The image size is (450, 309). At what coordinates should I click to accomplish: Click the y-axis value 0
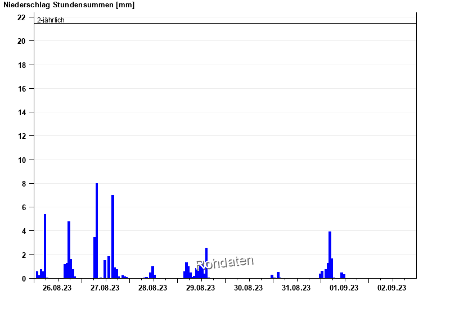(x=24, y=279)
